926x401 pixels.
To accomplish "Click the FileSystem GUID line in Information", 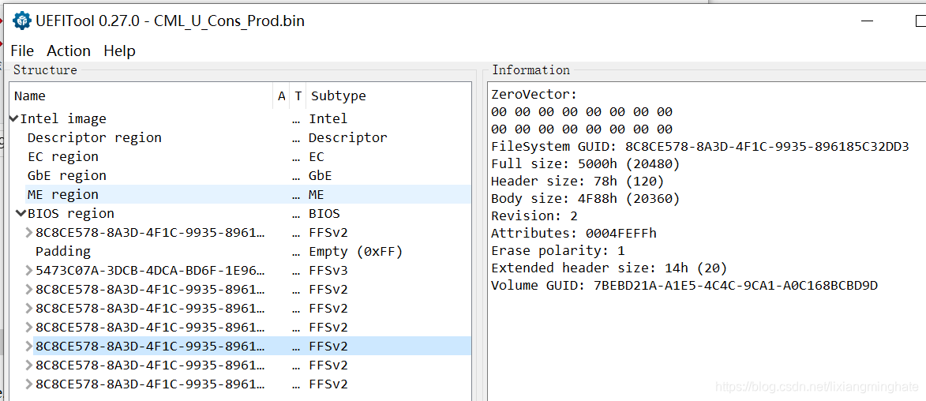I will [699, 147].
